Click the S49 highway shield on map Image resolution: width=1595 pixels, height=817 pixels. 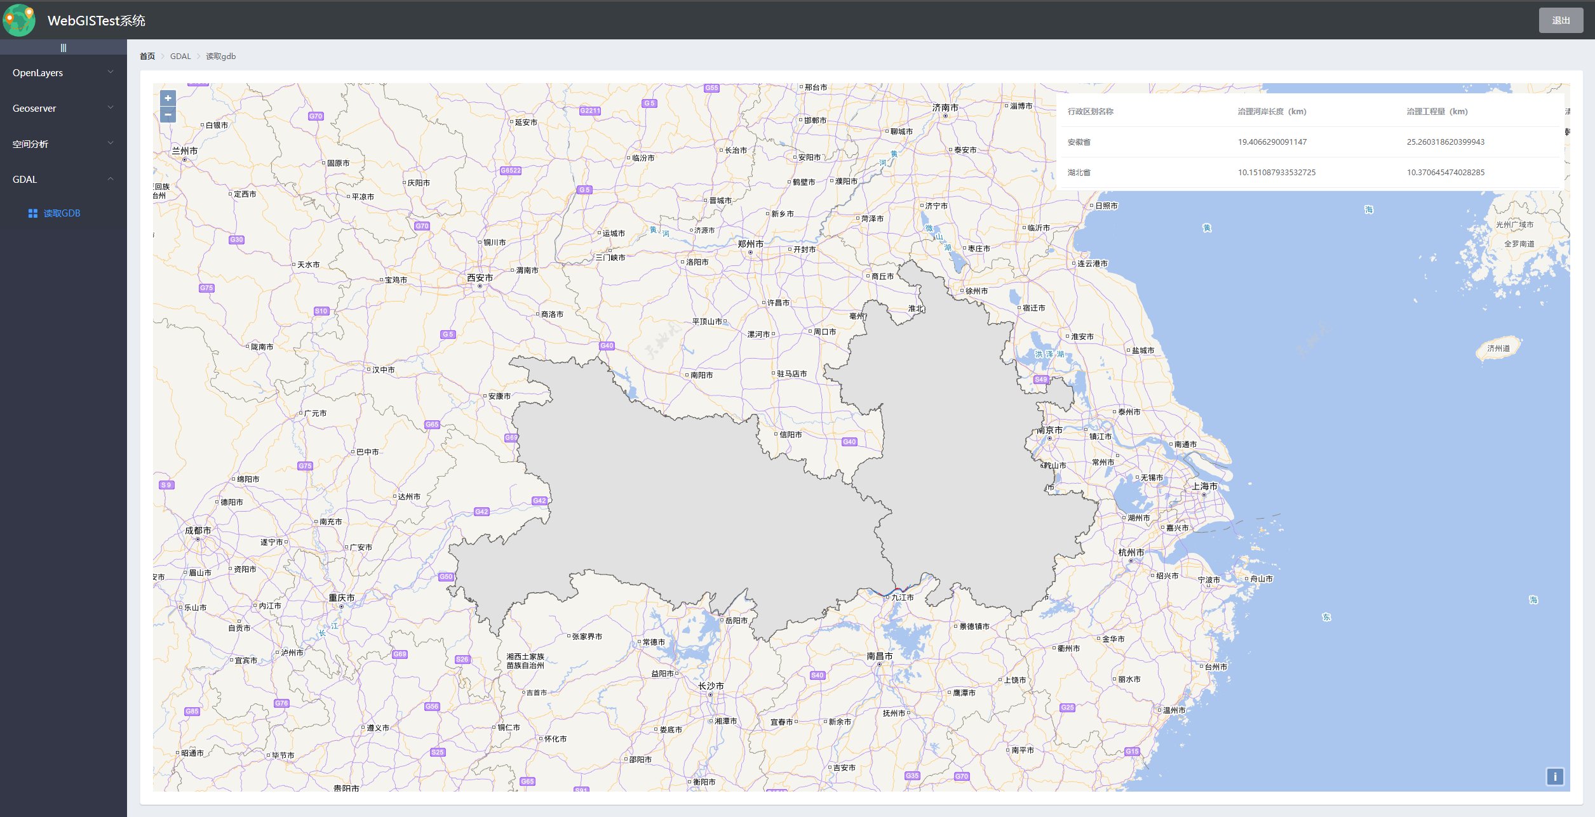coord(1040,379)
